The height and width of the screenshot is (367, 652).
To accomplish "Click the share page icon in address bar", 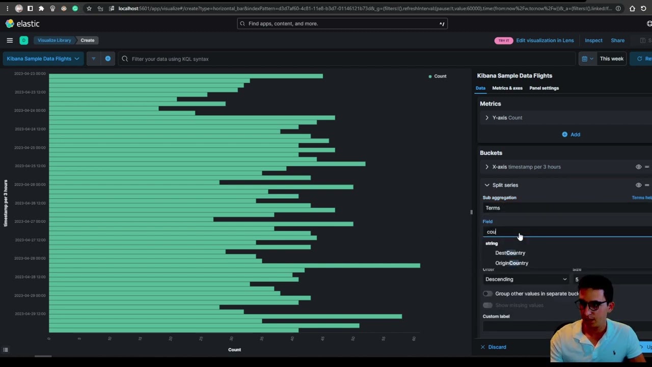I will click(x=100, y=8).
